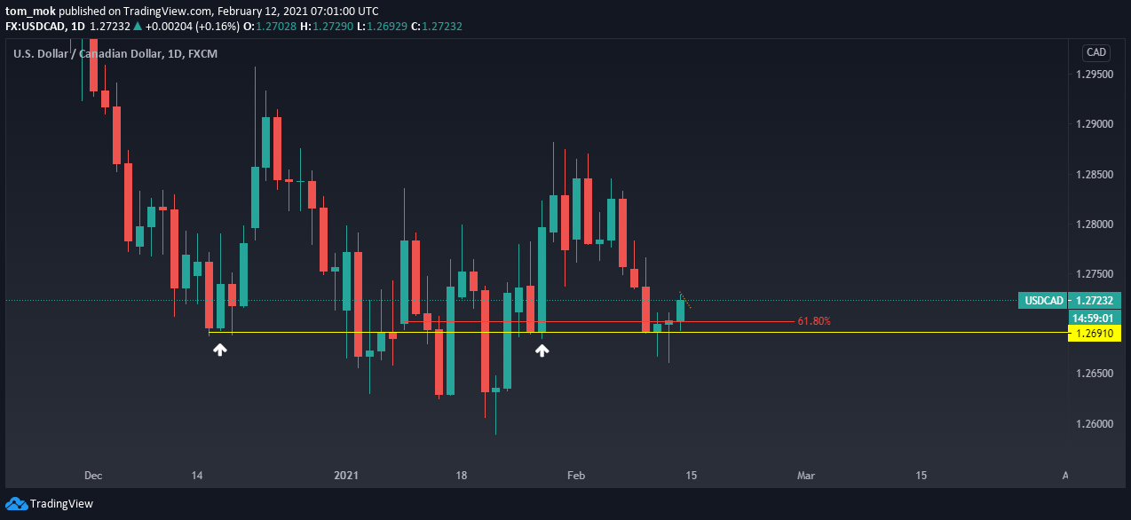Click the 14:59:01 countdown timer label
This screenshot has width=1131, height=520.
pyautogui.click(x=1095, y=317)
